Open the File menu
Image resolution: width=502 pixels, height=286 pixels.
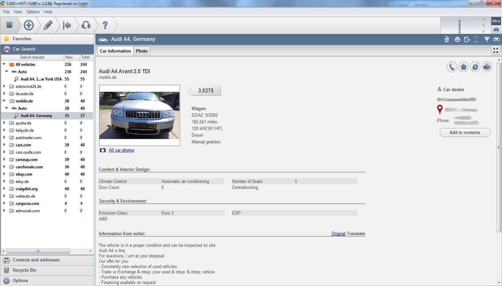tap(6, 12)
